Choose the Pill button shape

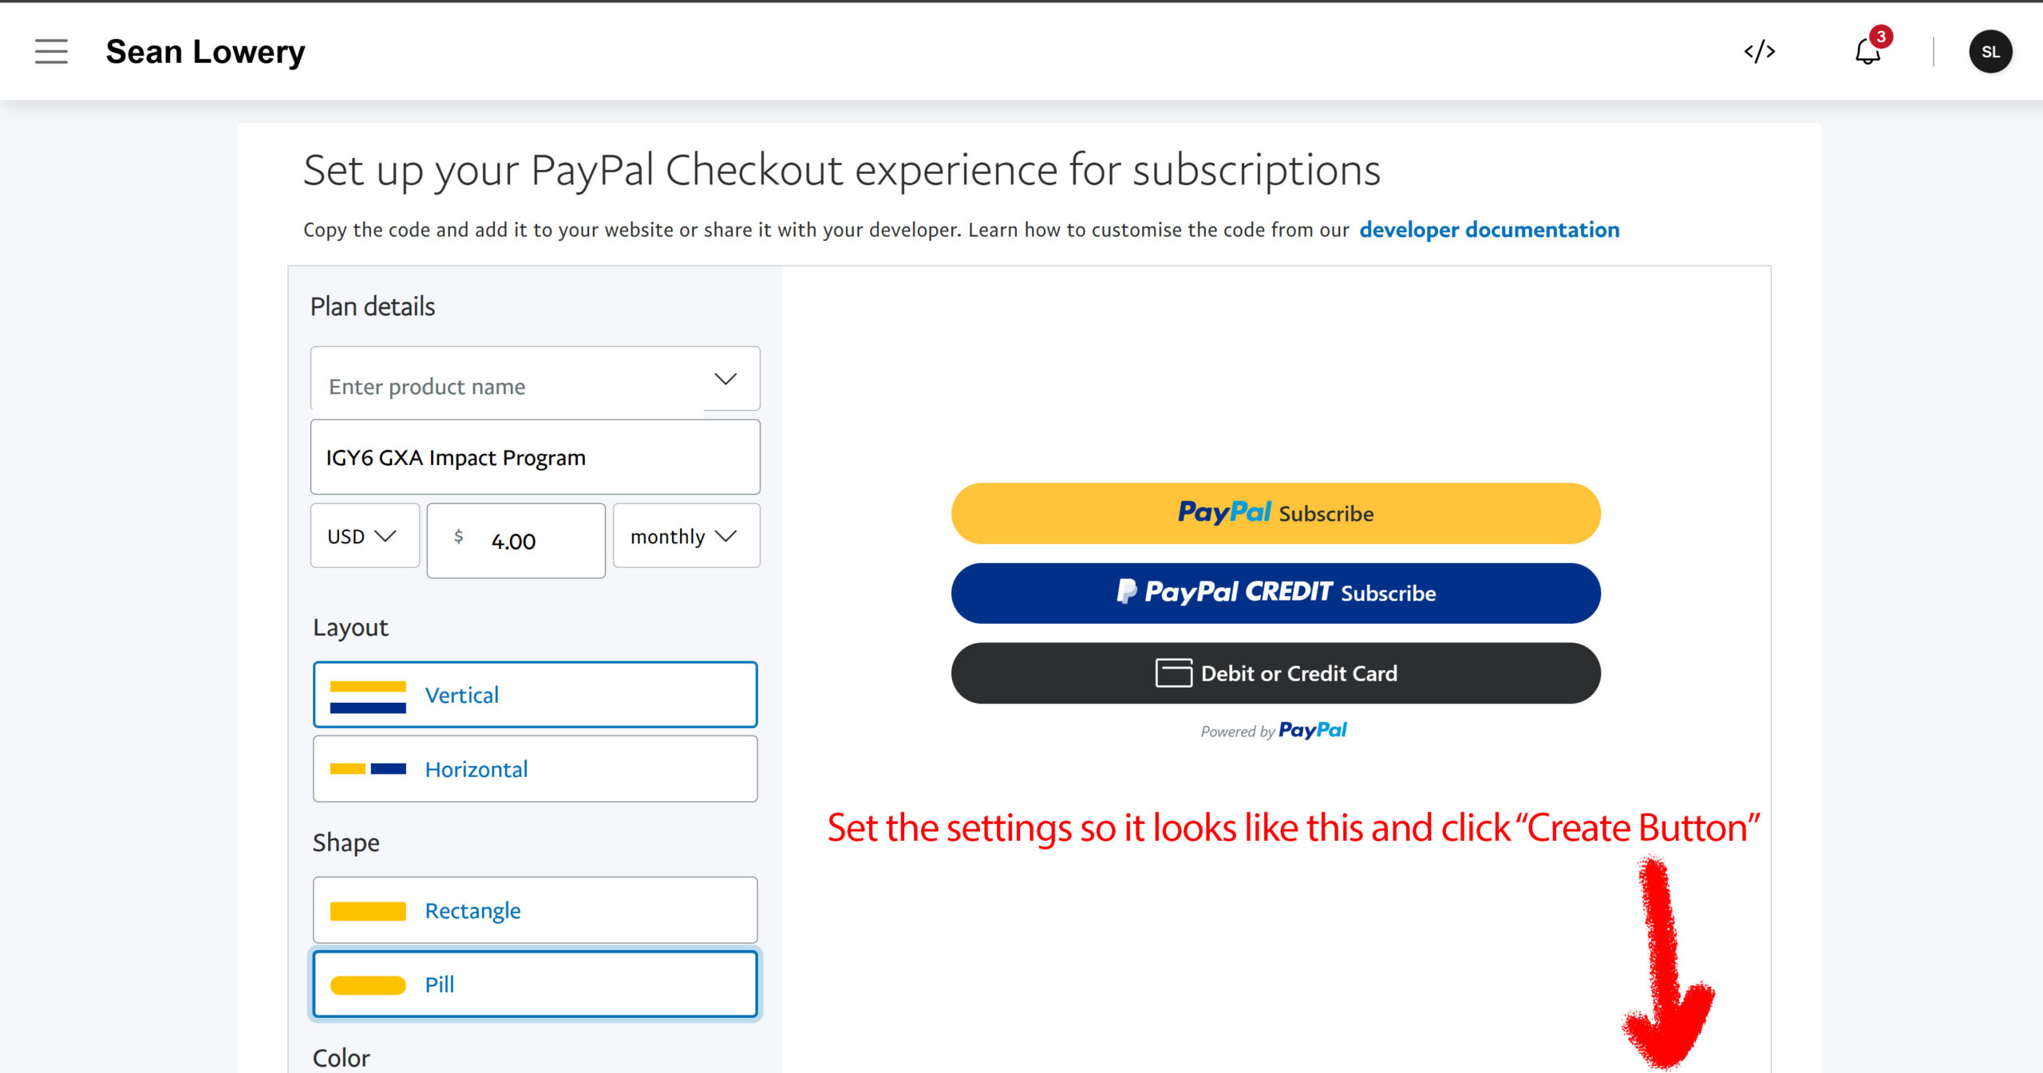coord(535,984)
